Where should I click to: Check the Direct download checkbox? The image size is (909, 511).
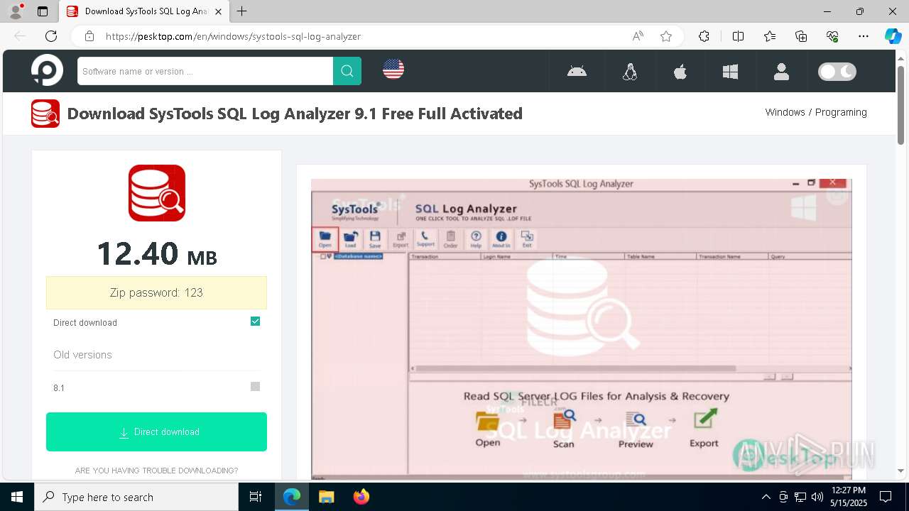pyautogui.click(x=256, y=322)
